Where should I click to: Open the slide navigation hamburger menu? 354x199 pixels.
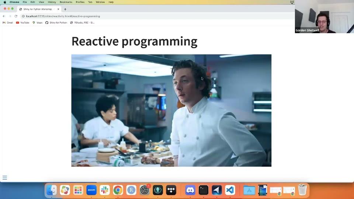(5, 178)
